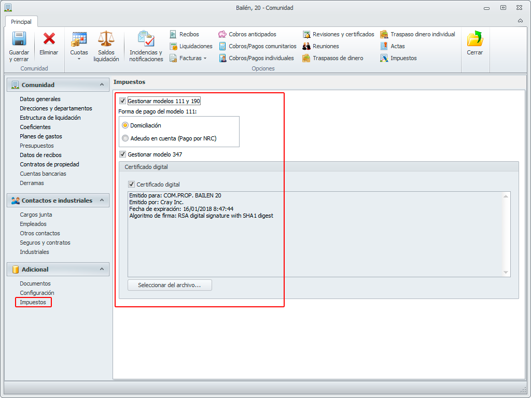Image resolution: width=531 pixels, height=398 pixels.
Task: Click certificate box scroll down arrow
Action: click(x=506, y=273)
